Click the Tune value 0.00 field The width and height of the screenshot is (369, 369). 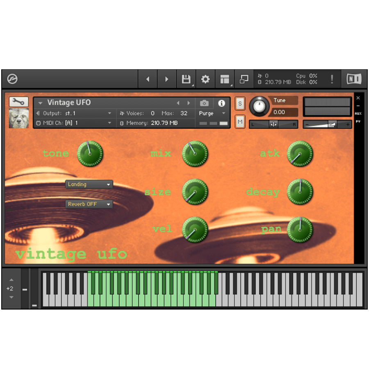(x=284, y=112)
